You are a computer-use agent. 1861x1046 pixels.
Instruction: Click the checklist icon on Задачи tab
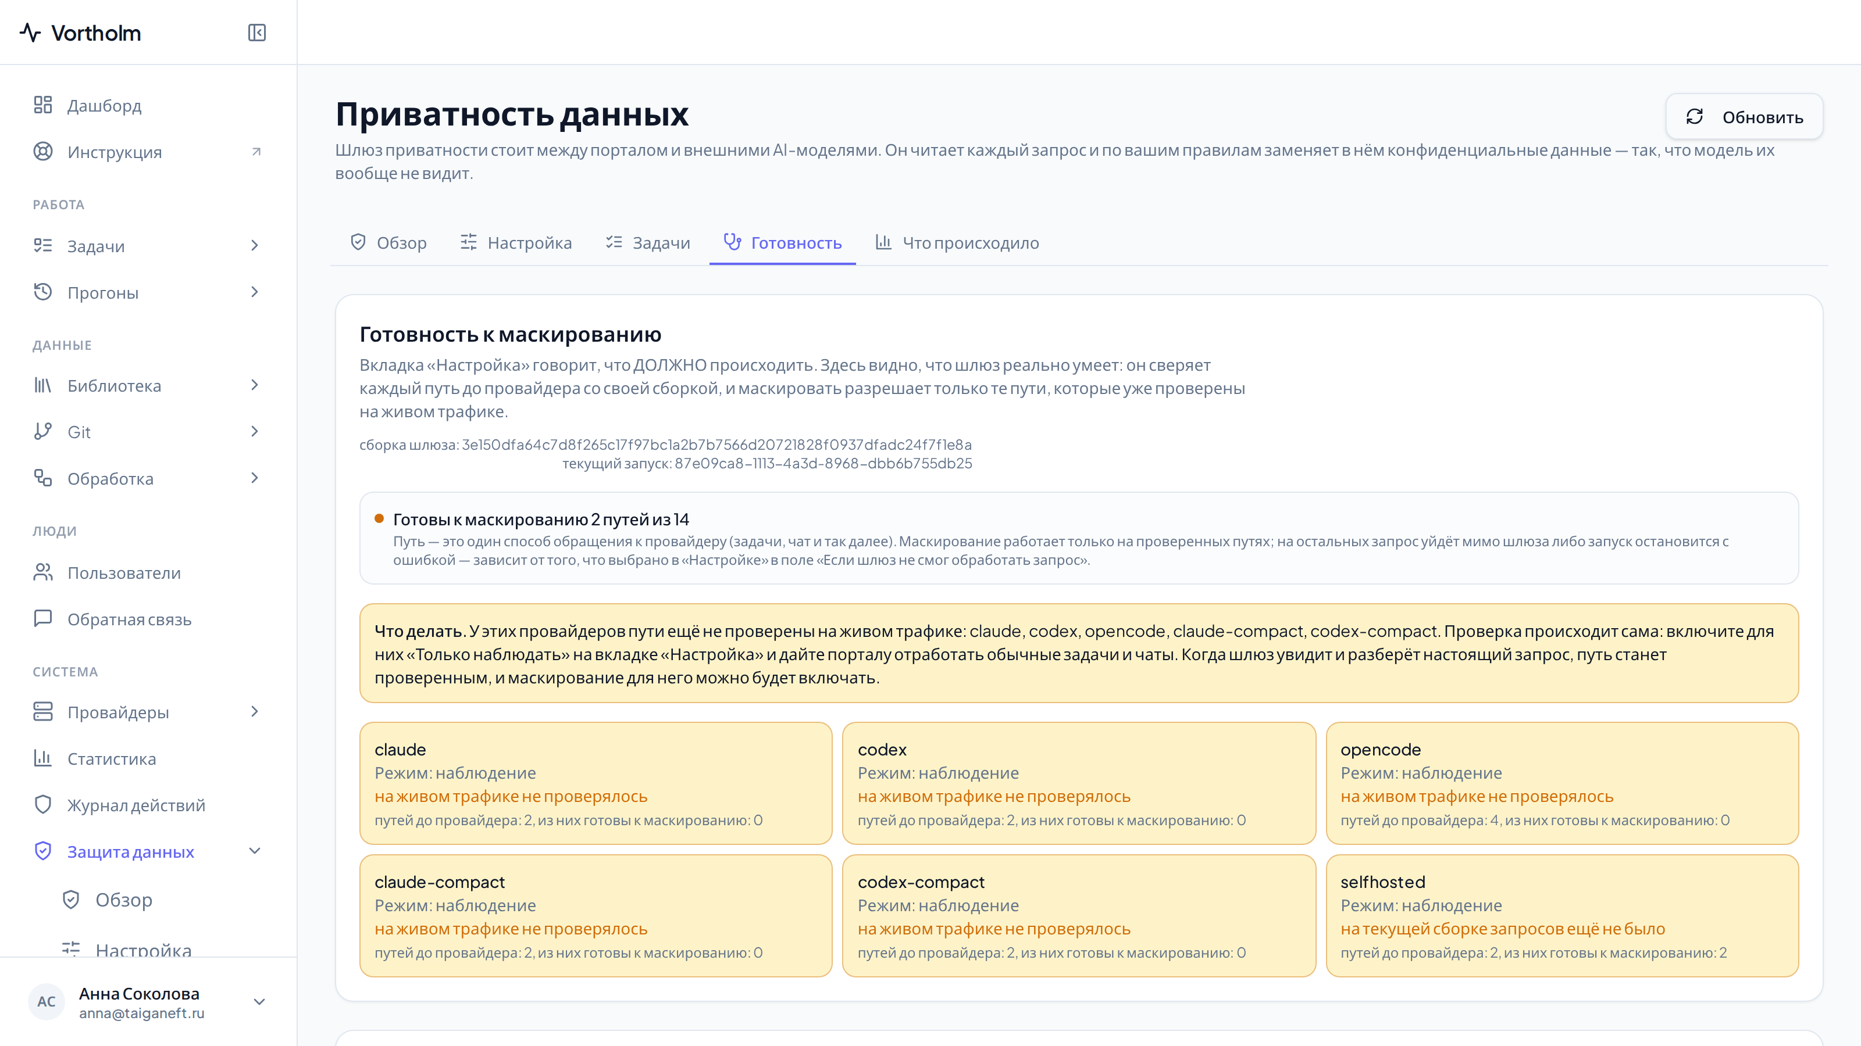614,242
